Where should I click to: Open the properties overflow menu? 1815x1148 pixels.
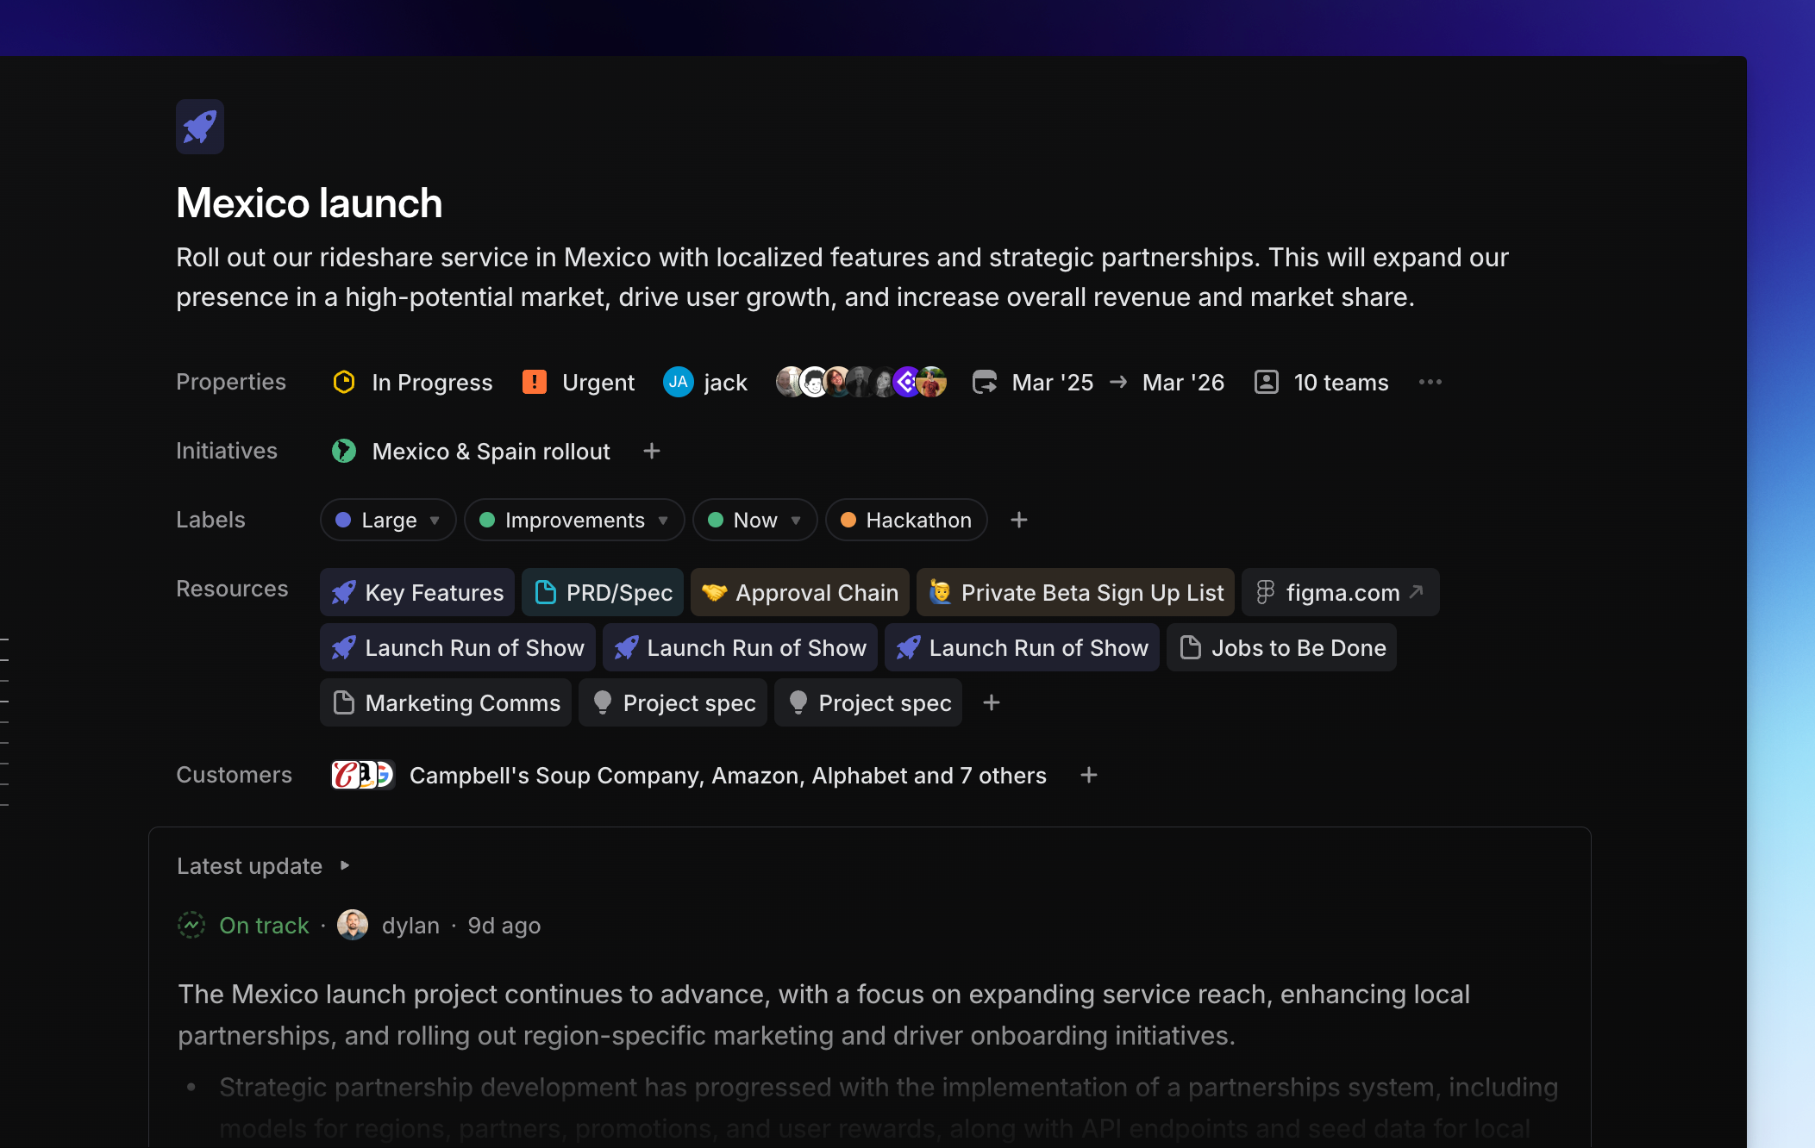[x=1430, y=382]
